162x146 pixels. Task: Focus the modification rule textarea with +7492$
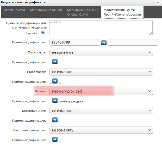tap(101, 28)
